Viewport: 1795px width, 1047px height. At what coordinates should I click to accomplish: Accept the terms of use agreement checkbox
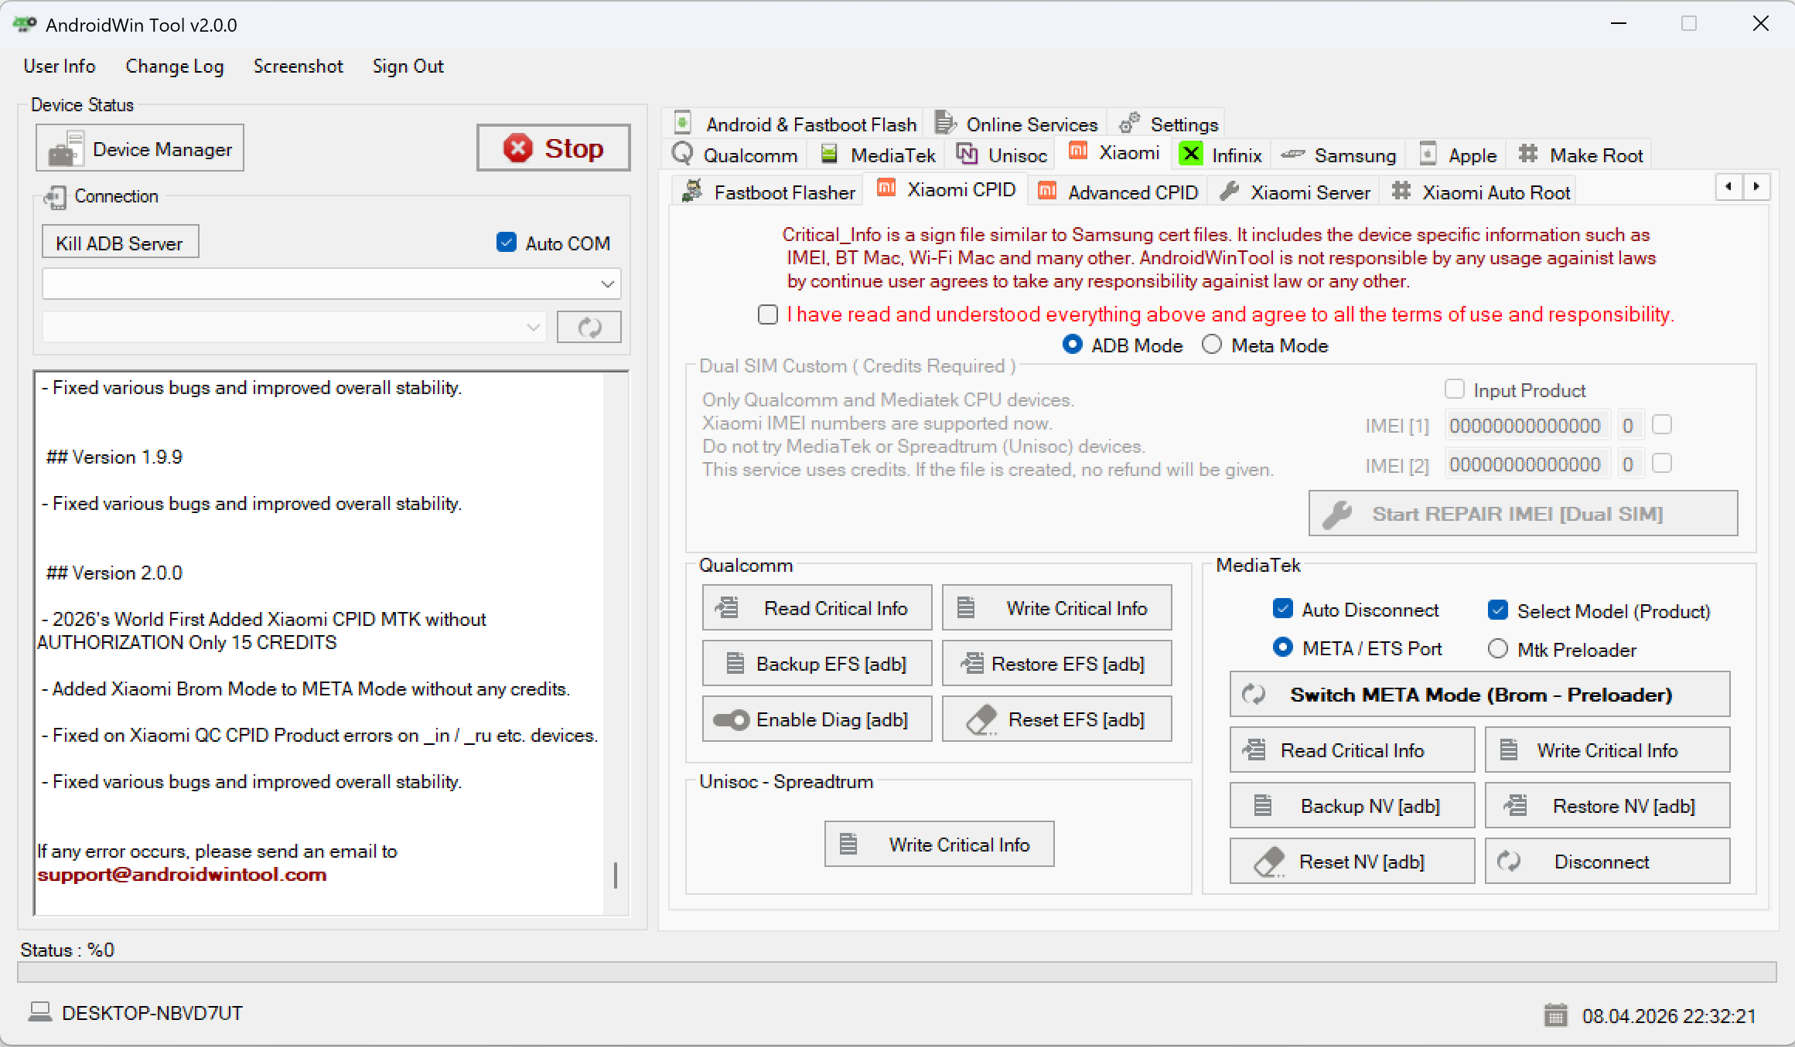coord(767,314)
